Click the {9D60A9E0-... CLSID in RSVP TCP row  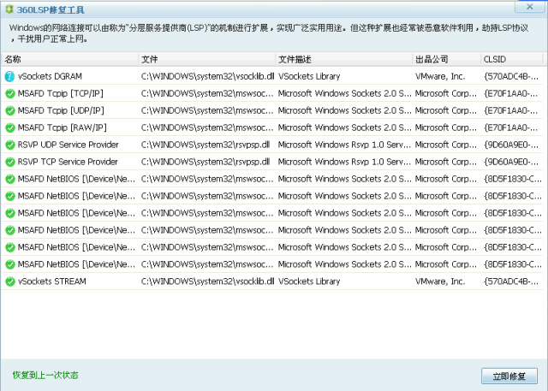(x=511, y=162)
